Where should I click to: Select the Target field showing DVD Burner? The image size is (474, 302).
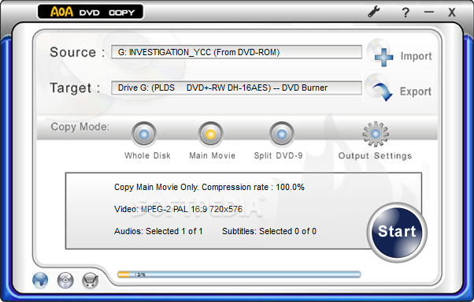[237, 88]
